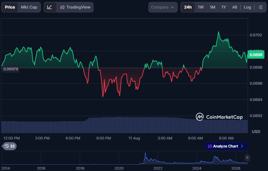Select the 1M time range
The height and width of the screenshot is (171, 268).
213,7
